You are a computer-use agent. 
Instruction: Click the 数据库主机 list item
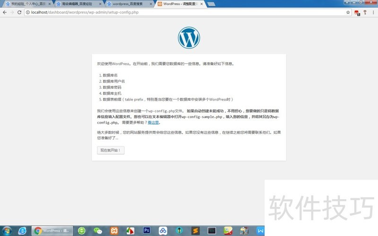tap(112, 93)
